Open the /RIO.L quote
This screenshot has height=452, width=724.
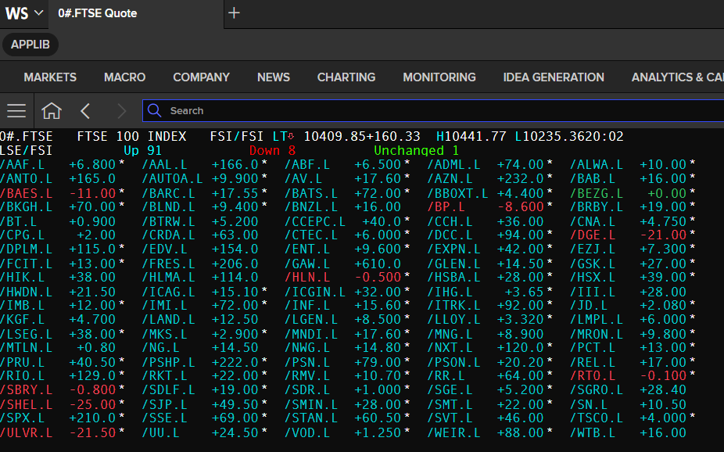click(x=23, y=376)
